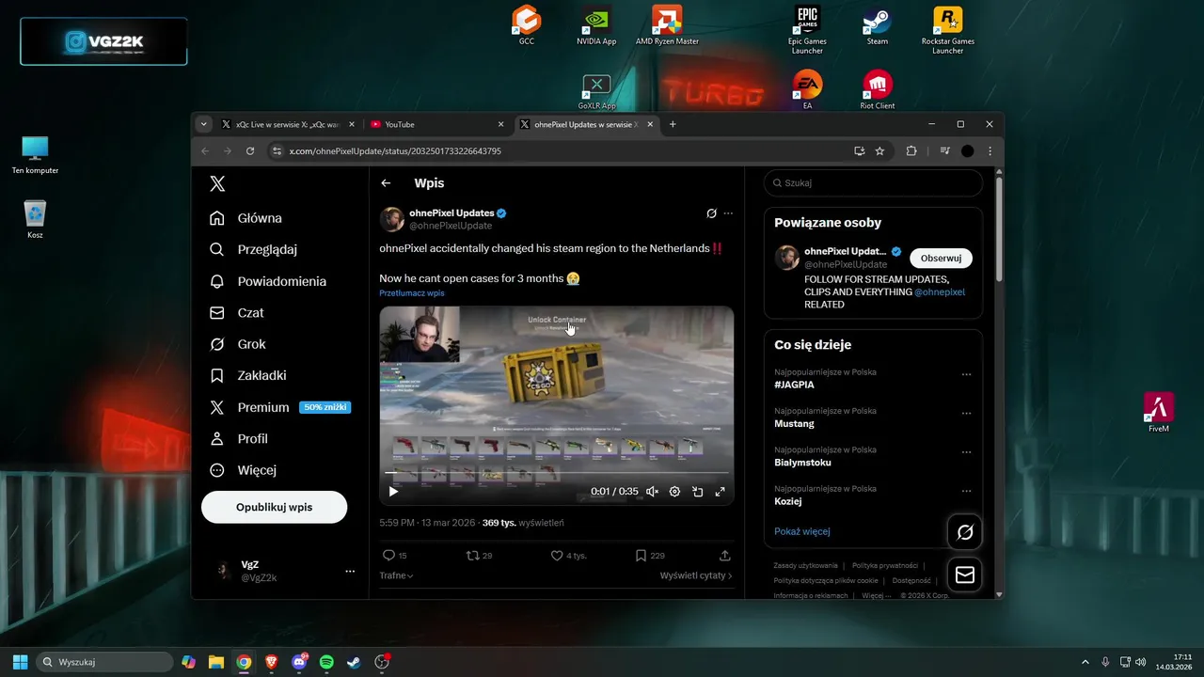The width and height of the screenshot is (1204, 677).
Task: Open Steam desktop shortcut
Action: pos(878,25)
